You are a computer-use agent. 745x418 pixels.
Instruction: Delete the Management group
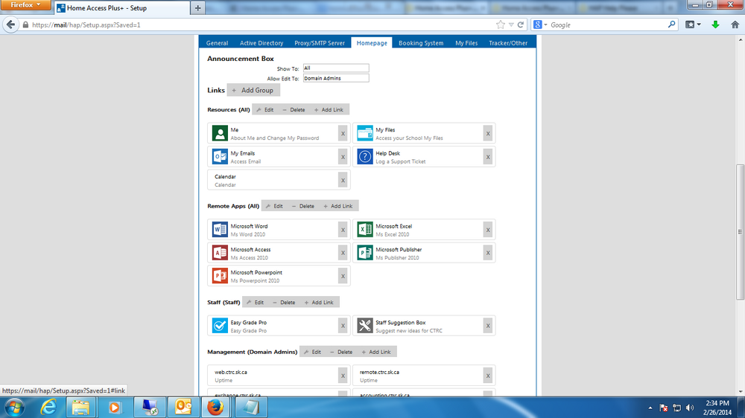pyautogui.click(x=341, y=352)
